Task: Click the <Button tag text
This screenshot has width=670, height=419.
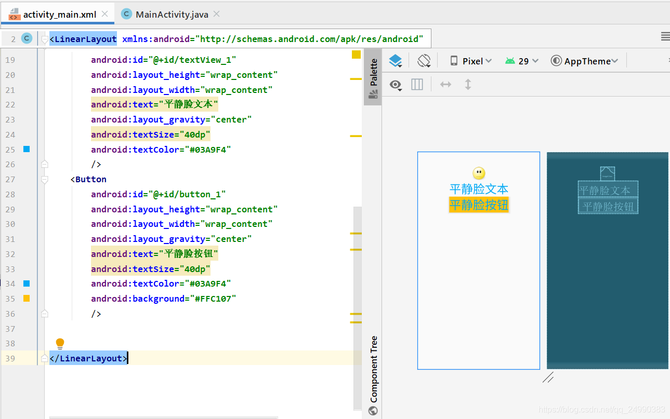Action: (88, 179)
